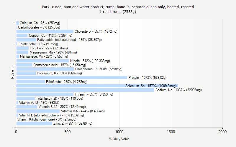The height and width of the screenshot is (147, 236).
Task: Click the Cholesterol 557% label
Action: tap(96, 31)
